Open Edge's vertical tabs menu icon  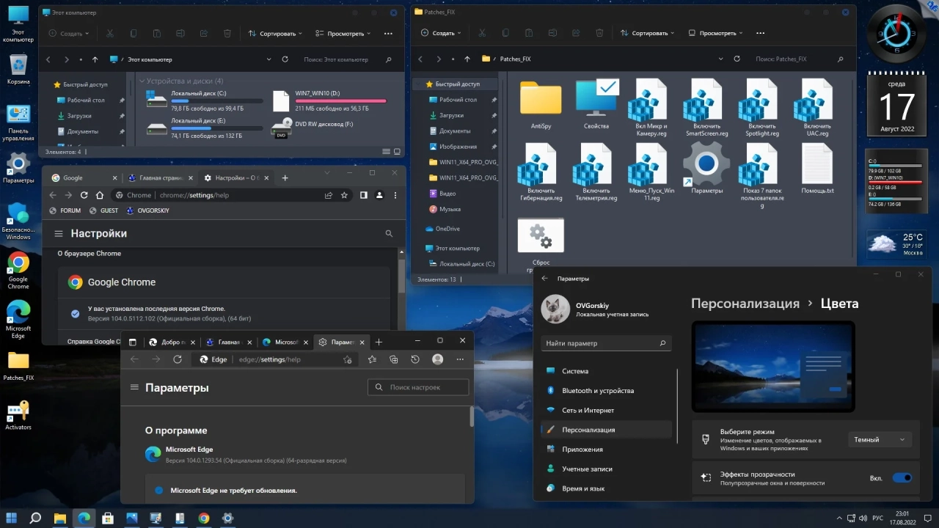pos(133,342)
